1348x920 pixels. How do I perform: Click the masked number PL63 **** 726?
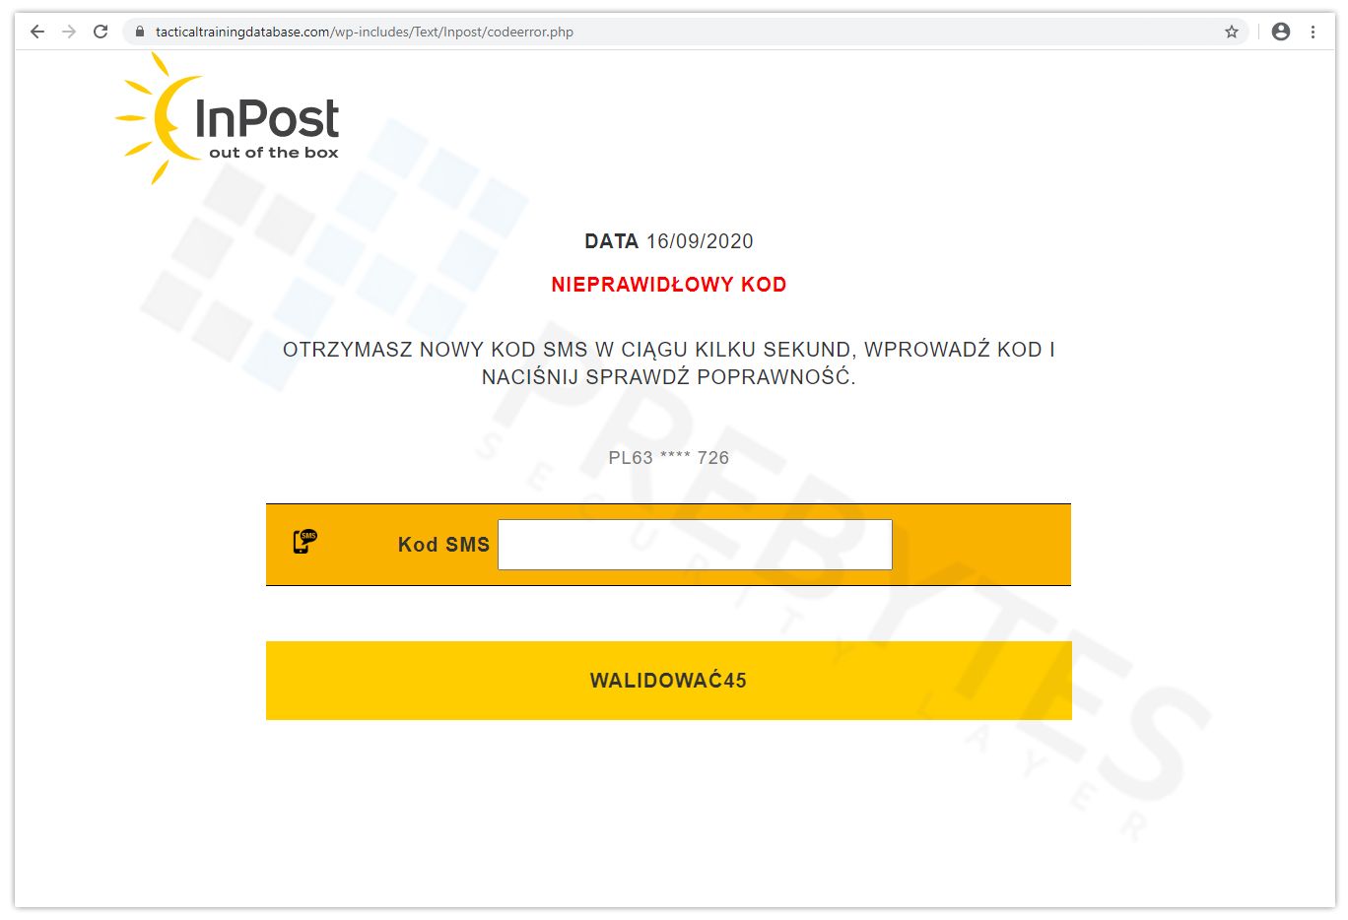click(x=669, y=458)
